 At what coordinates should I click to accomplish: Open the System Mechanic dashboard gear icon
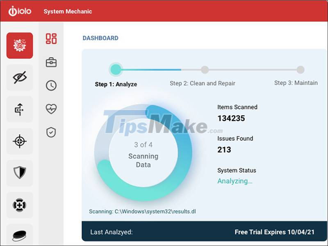(19, 45)
